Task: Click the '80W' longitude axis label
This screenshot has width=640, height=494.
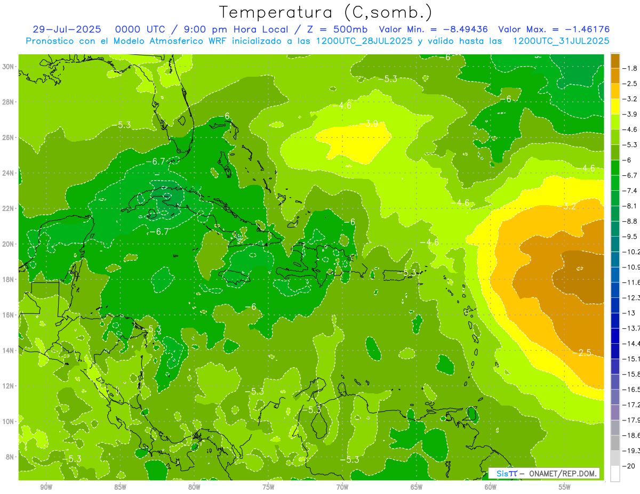Action: (194, 487)
